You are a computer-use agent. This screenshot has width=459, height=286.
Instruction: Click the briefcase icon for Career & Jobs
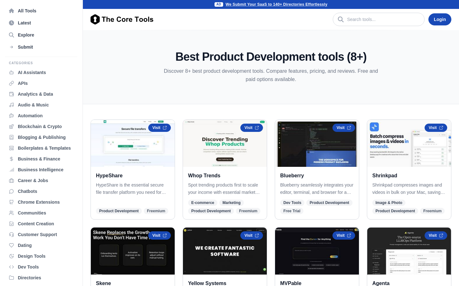coord(11,180)
